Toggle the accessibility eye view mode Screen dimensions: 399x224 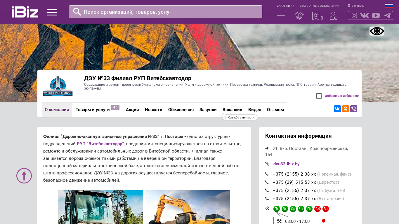click(377, 31)
